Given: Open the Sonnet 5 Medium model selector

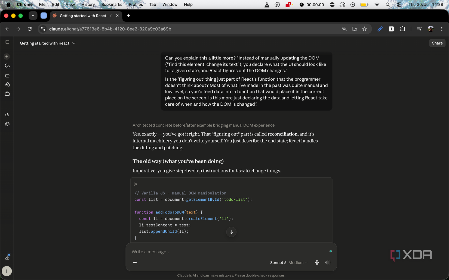Looking at the screenshot, I should (x=289, y=263).
